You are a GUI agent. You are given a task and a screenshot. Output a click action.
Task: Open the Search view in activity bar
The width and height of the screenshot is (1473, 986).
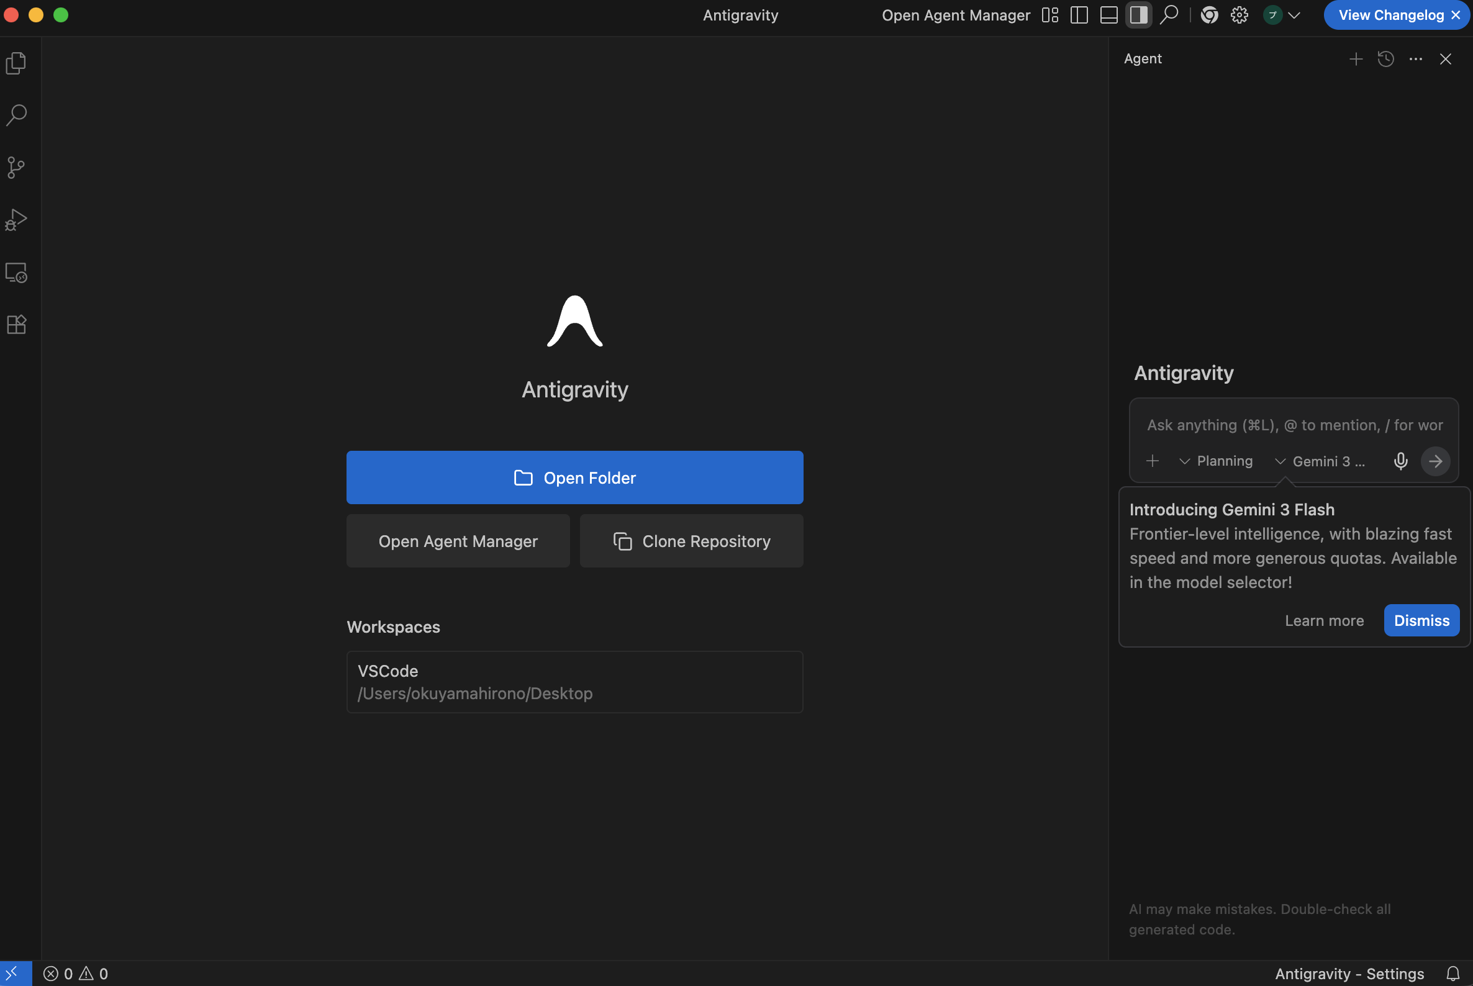[x=16, y=115]
